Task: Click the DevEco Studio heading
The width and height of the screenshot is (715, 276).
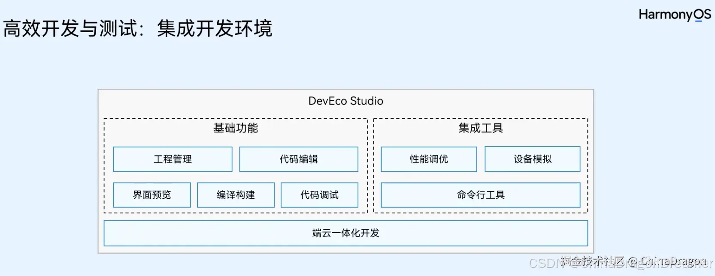Action: [x=346, y=101]
